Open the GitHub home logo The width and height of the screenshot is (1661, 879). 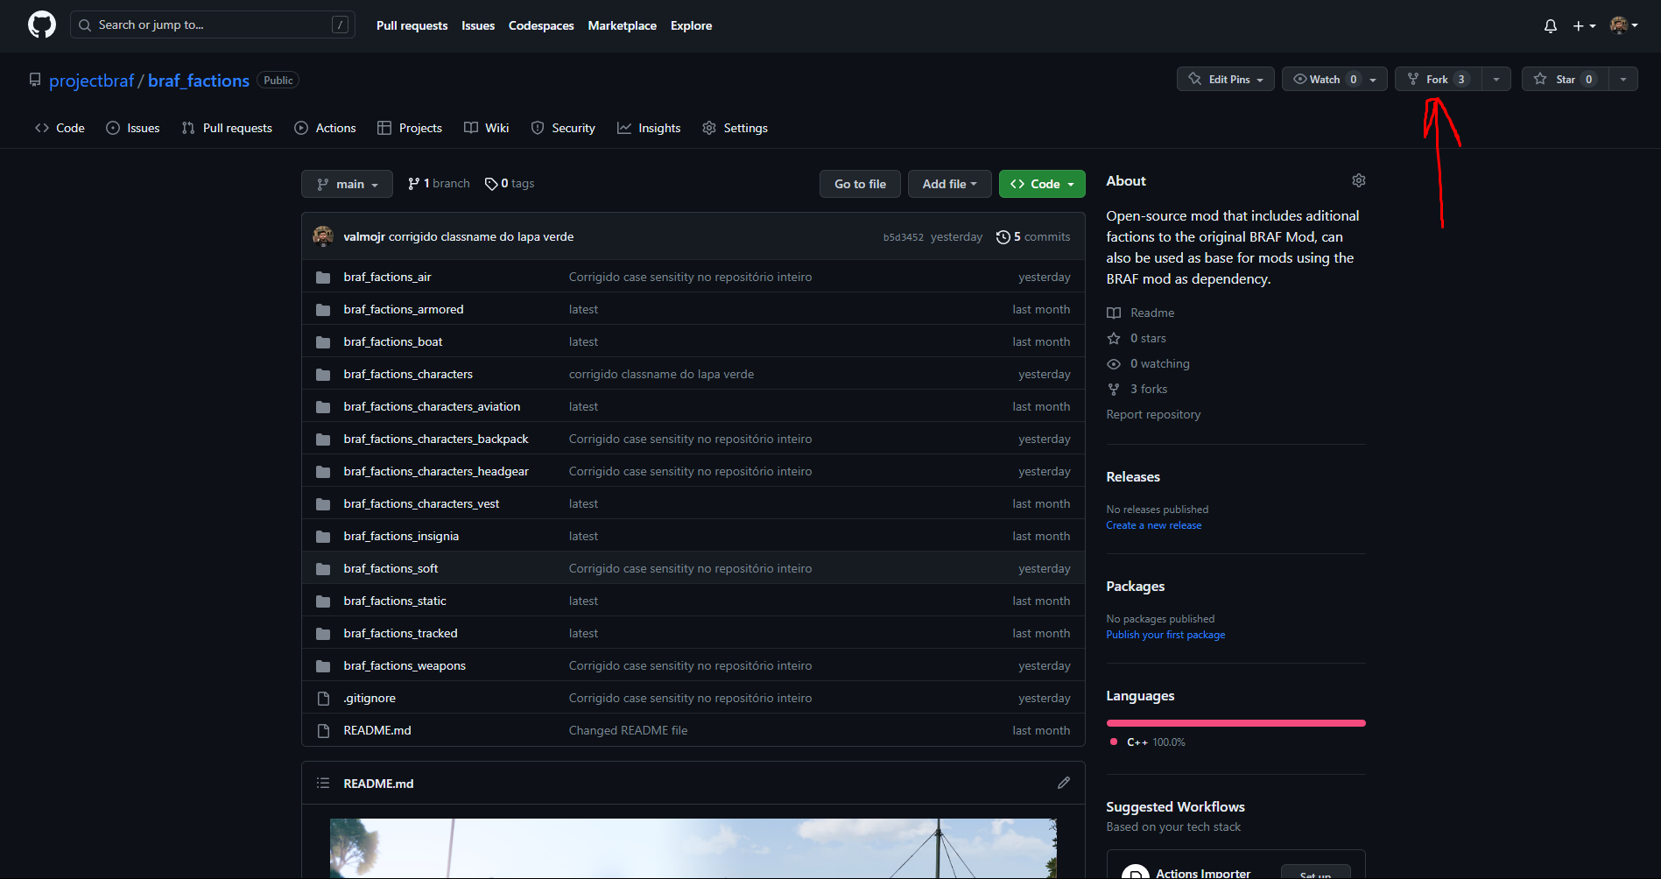pyautogui.click(x=41, y=25)
